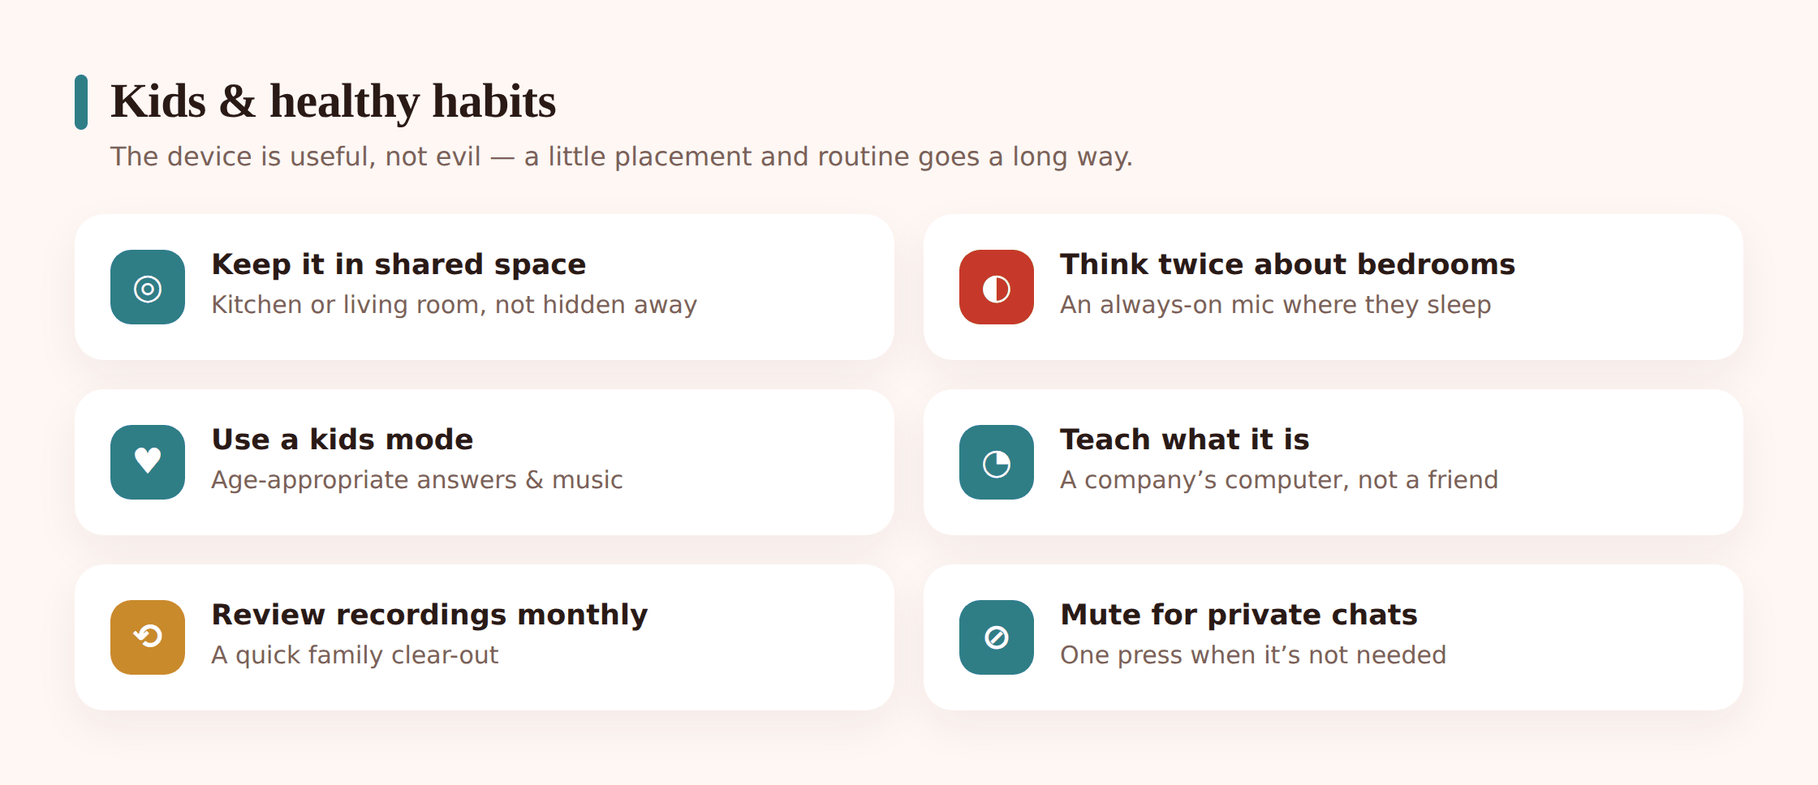
Task: Open the 'Teach what it is' title
Action: (x=1185, y=440)
